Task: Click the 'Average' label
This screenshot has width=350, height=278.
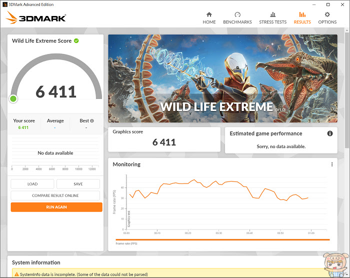Action: pos(55,121)
